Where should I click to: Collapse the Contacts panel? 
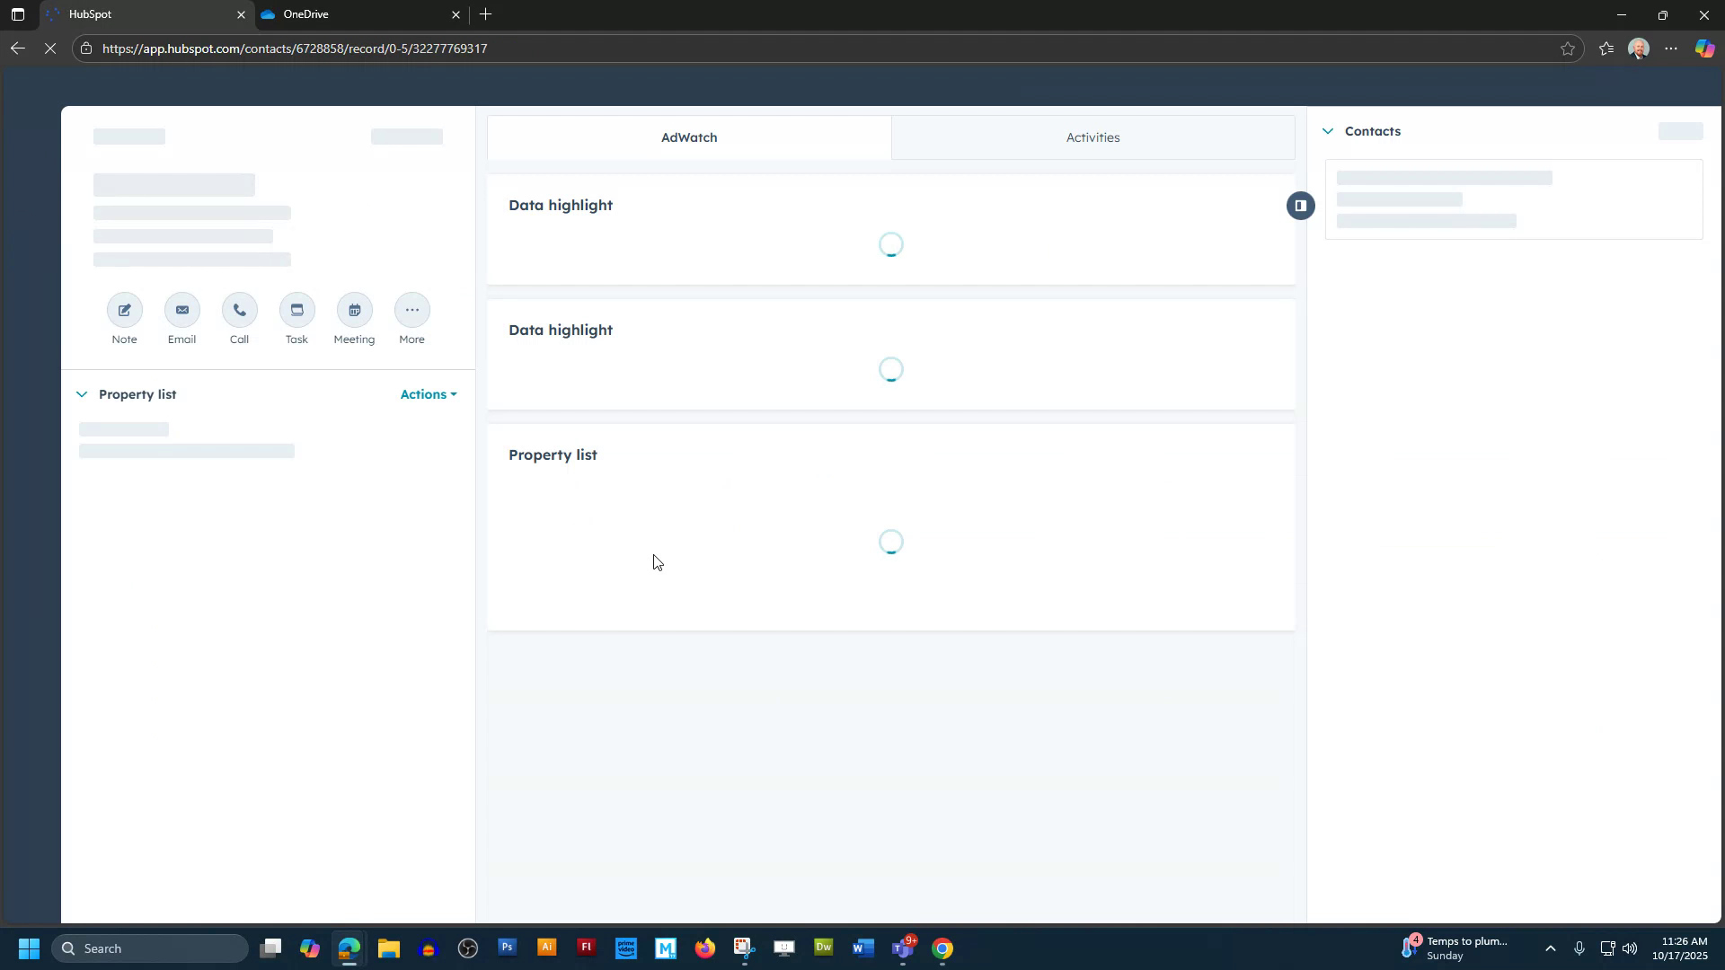[1329, 131]
